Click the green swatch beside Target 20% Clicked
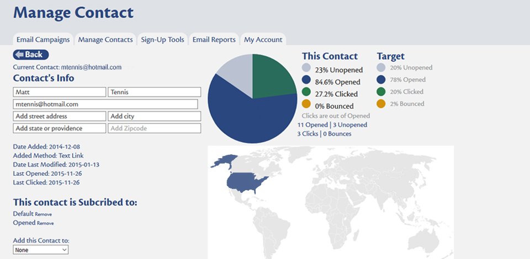Image resolution: width=530 pixels, height=259 pixels. [x=381, y=91]
